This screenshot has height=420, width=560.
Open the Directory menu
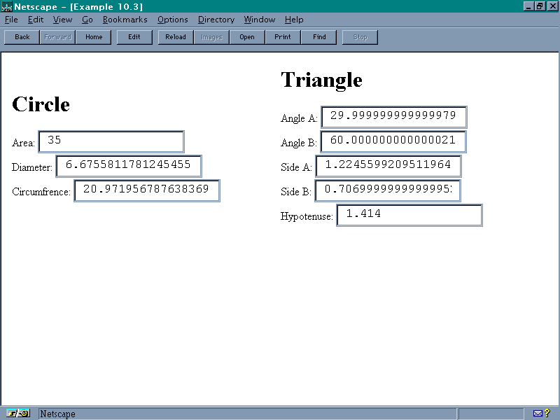[x=216, y=20]
